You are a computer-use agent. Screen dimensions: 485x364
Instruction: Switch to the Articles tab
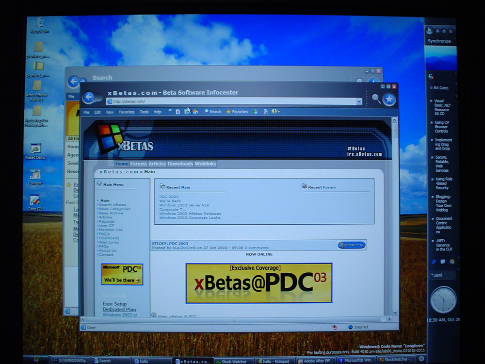pos(157,164)
